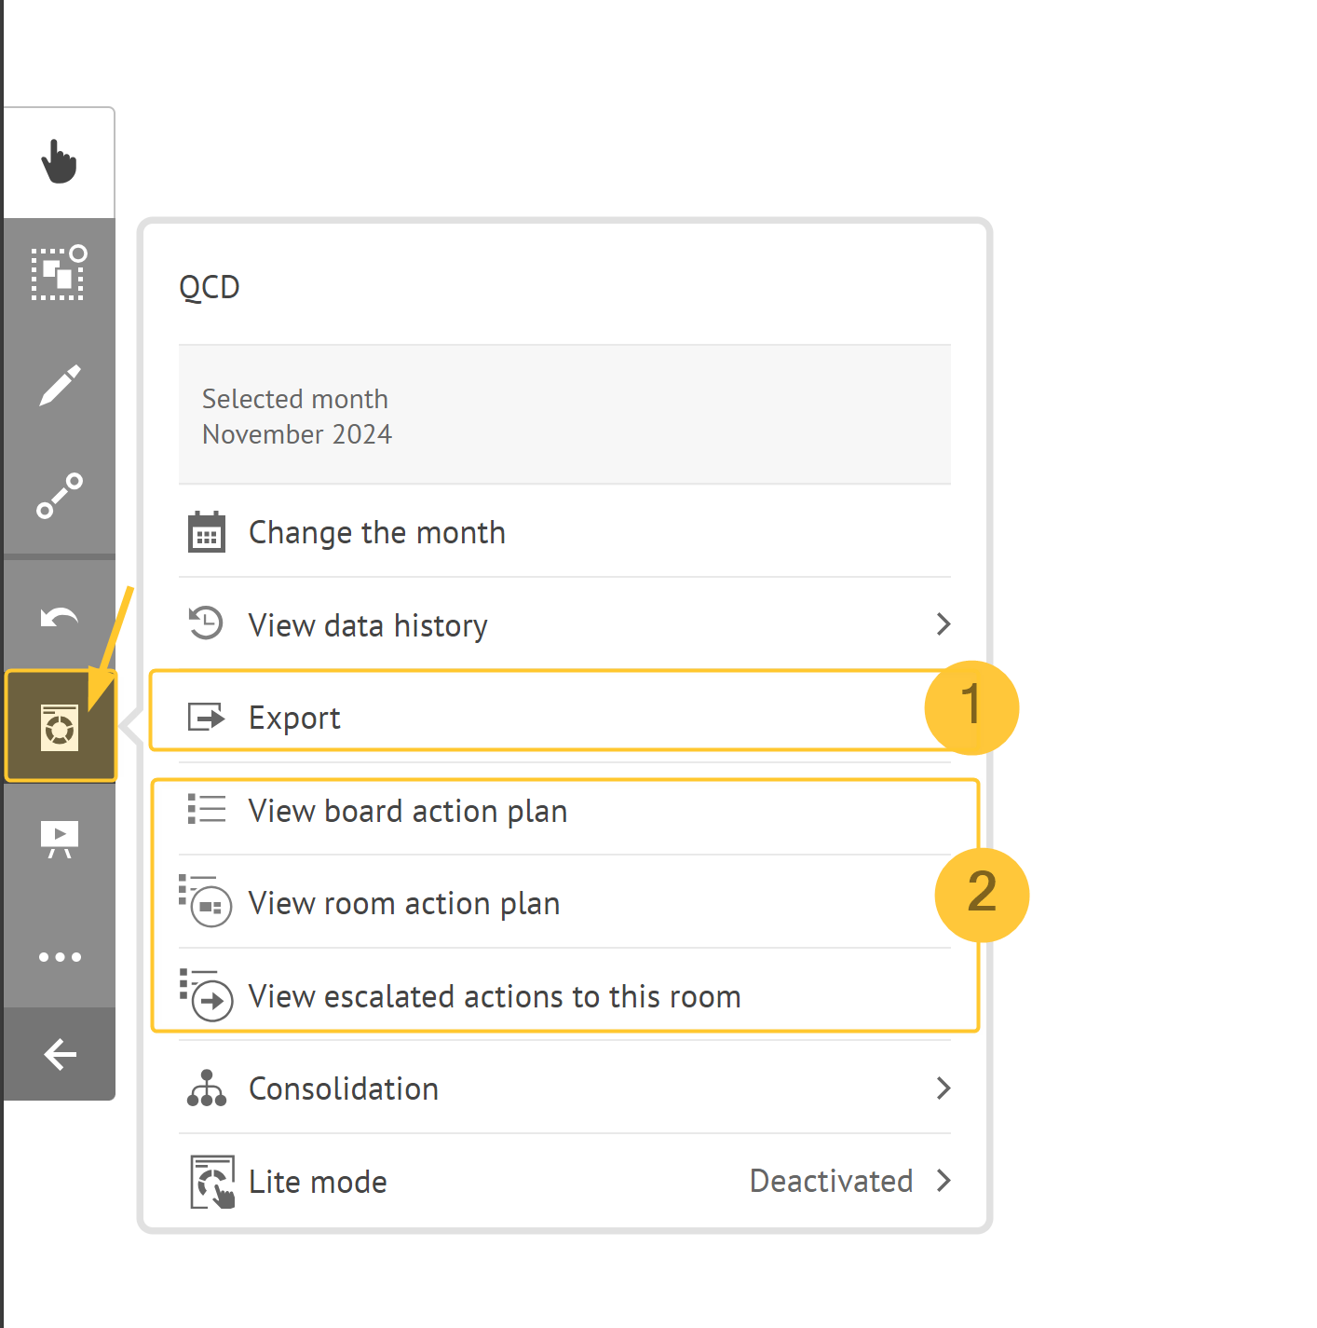Click the November 2024 text
Image resolution: width=1317 pixels, height=1328 pixels.
click(x=297, y=434)
